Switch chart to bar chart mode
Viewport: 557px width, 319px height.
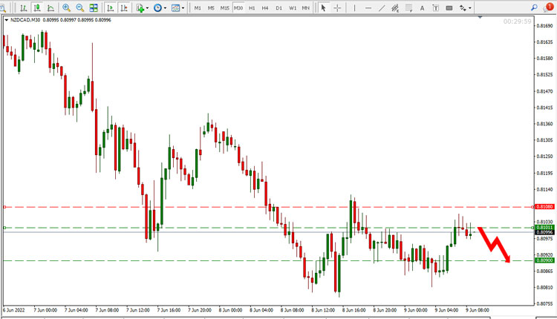pos(24,7)
